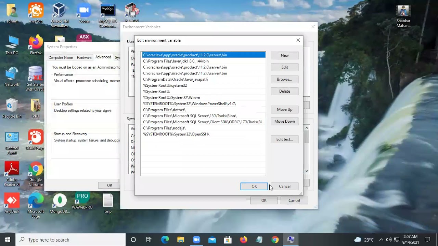Click the Edit text... button

pos(284,139)
